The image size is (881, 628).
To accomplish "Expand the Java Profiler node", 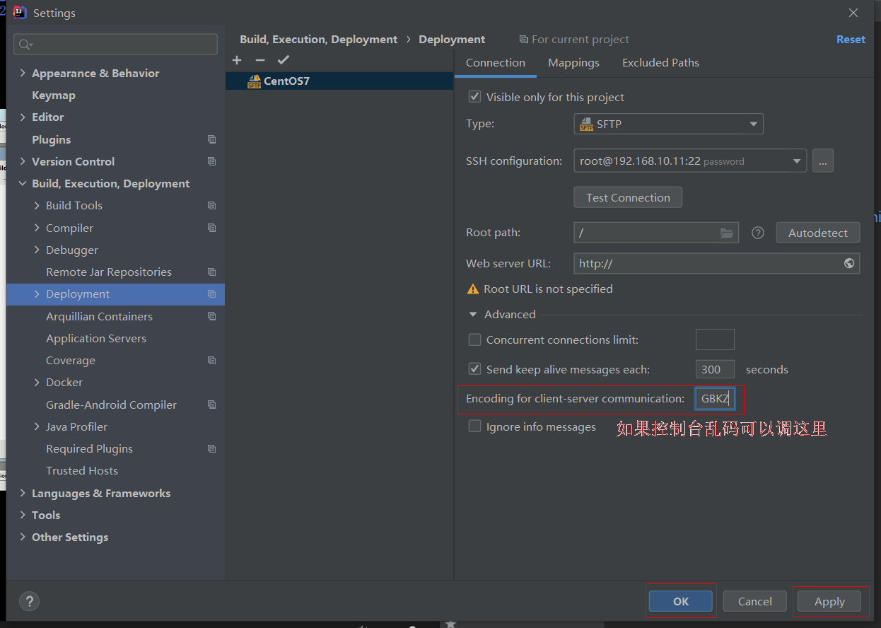I will point(37,426).
